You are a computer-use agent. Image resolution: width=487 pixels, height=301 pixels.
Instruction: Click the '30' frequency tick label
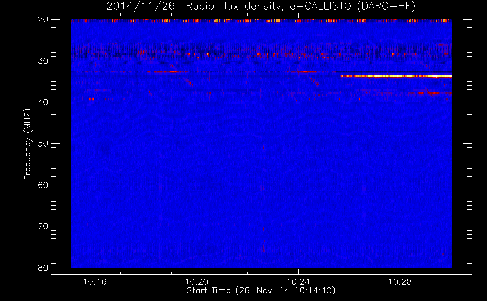click(43, 61)
